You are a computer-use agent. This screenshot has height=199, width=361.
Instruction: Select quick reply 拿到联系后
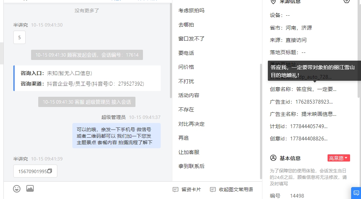(x=191, y=166)
